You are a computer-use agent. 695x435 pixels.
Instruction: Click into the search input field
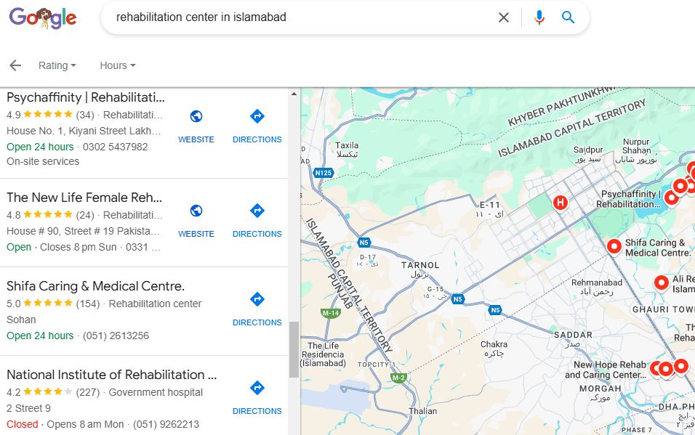click(x=291, y=17)
